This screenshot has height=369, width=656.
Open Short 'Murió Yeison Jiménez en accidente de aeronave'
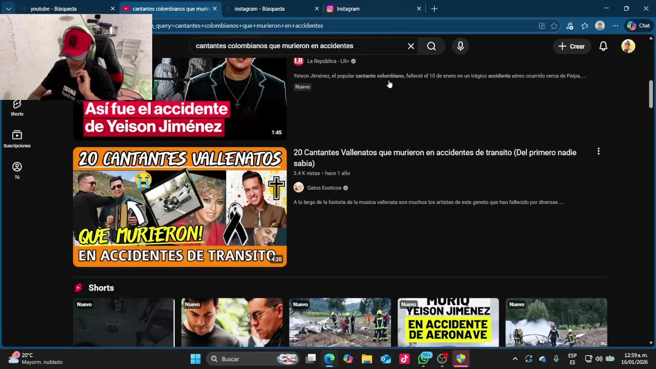pos(448,322)
